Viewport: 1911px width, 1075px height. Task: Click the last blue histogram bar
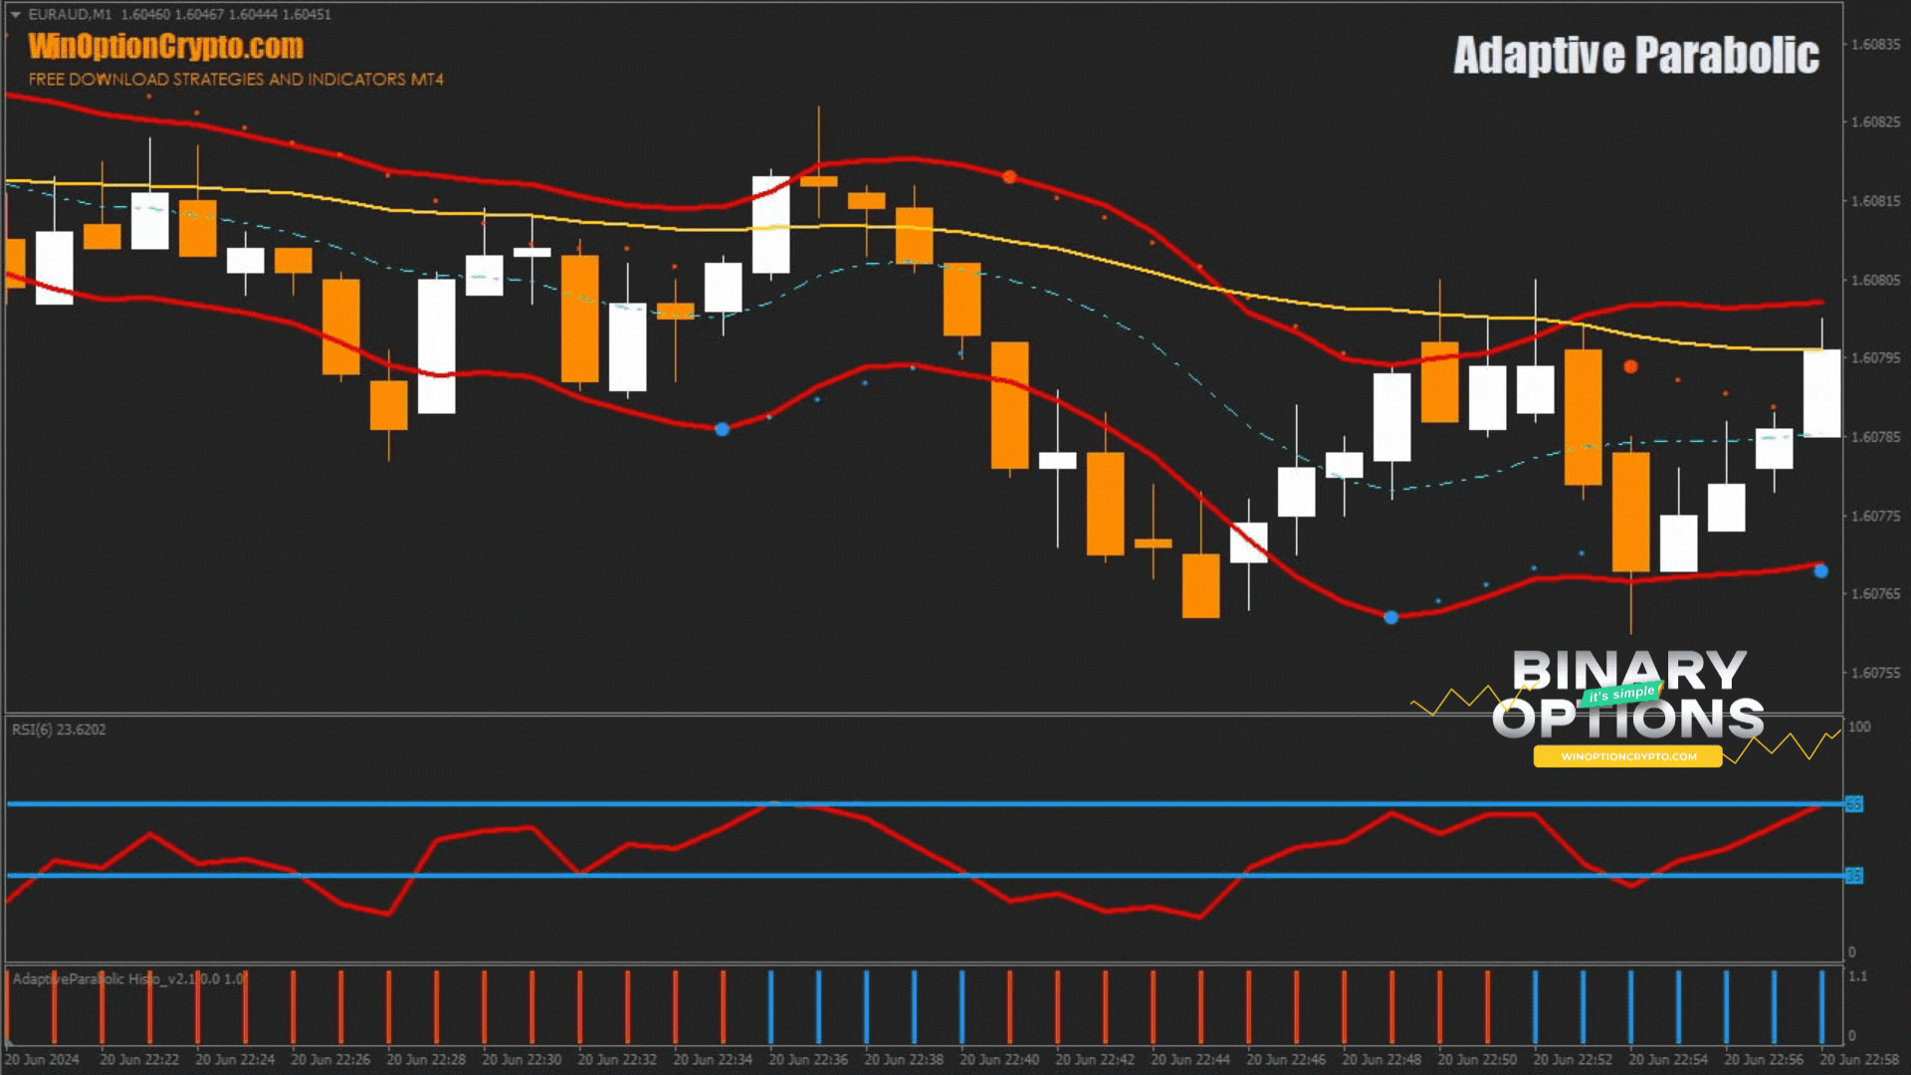click(x=1821, y=1005)
